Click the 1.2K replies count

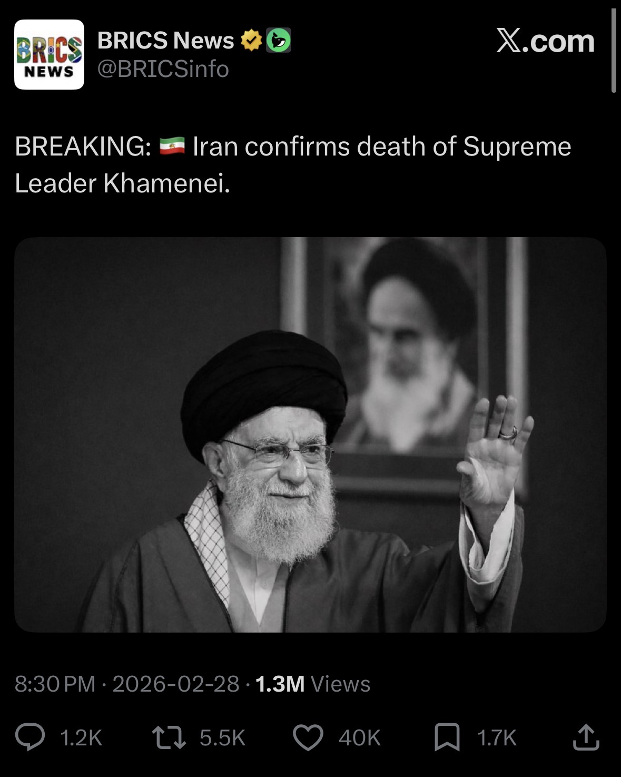[x=81, y=738]
